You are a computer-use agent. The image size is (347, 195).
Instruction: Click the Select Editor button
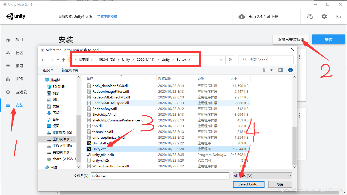coord(249,184)
